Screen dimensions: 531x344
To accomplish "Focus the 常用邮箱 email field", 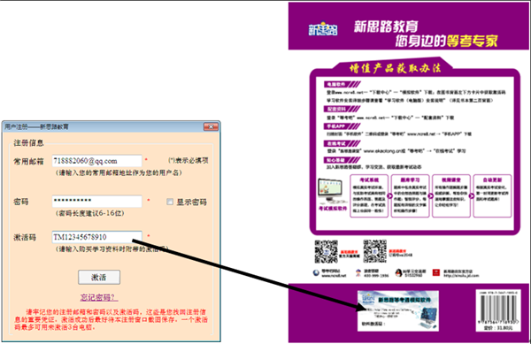I will pos(96,161).
